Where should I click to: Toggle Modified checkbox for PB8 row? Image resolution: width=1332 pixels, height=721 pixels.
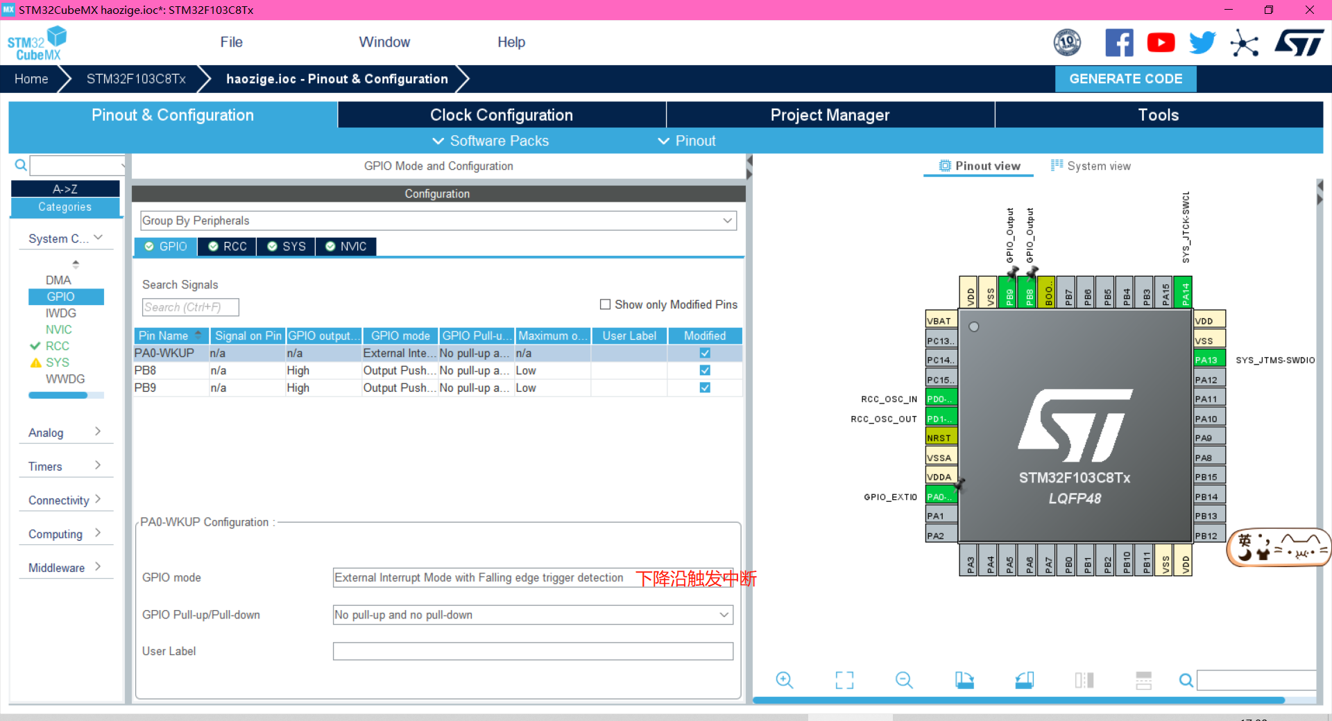[705, 370]
